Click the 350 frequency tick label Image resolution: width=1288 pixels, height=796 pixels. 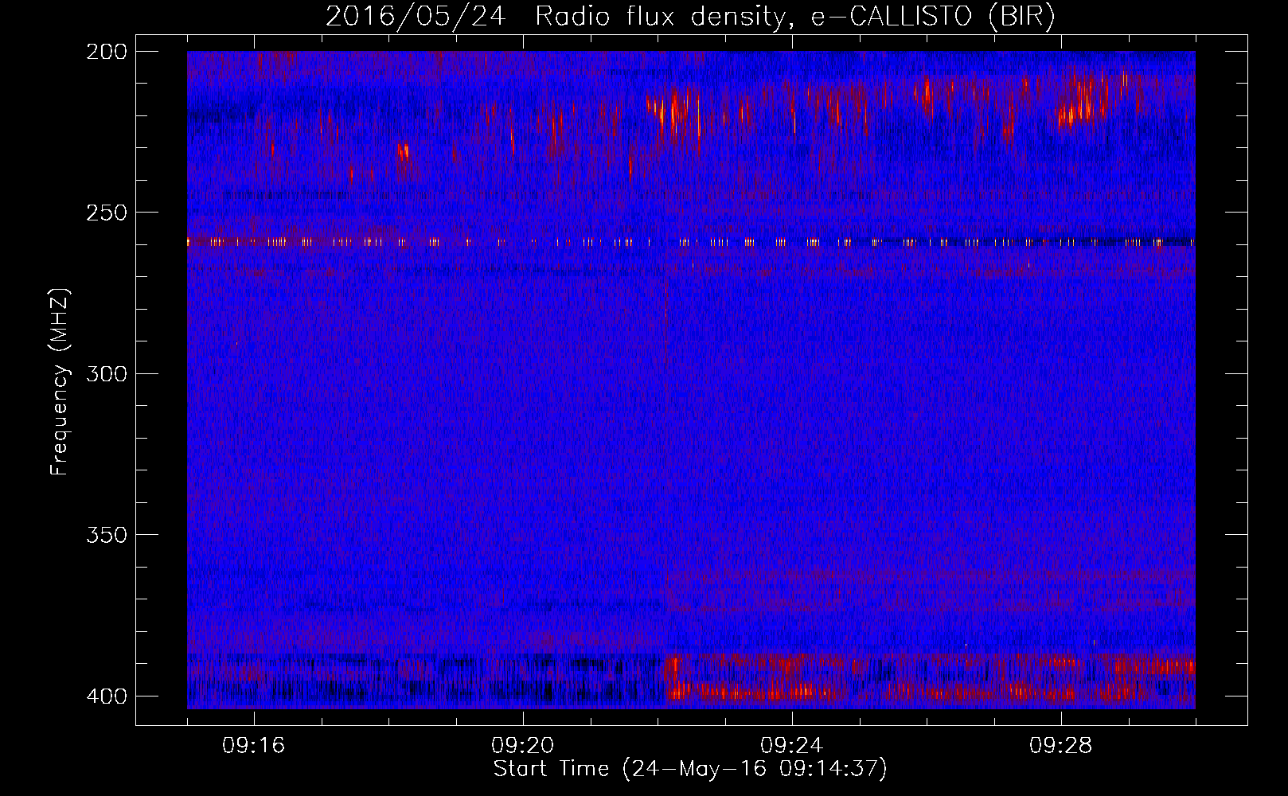tap(106, 535)
